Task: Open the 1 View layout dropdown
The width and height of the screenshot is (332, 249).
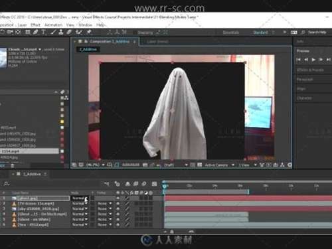Action: [247, 165]
